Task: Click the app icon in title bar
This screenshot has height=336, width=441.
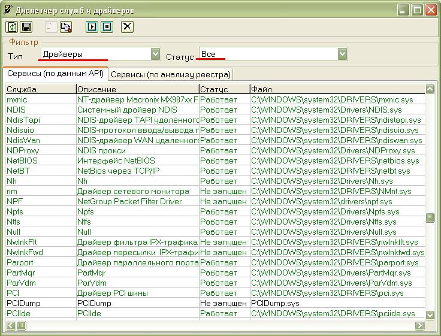Action: coord(8,10)
